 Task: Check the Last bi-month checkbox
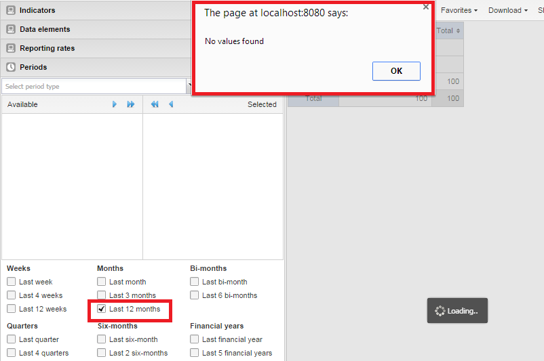194,281
